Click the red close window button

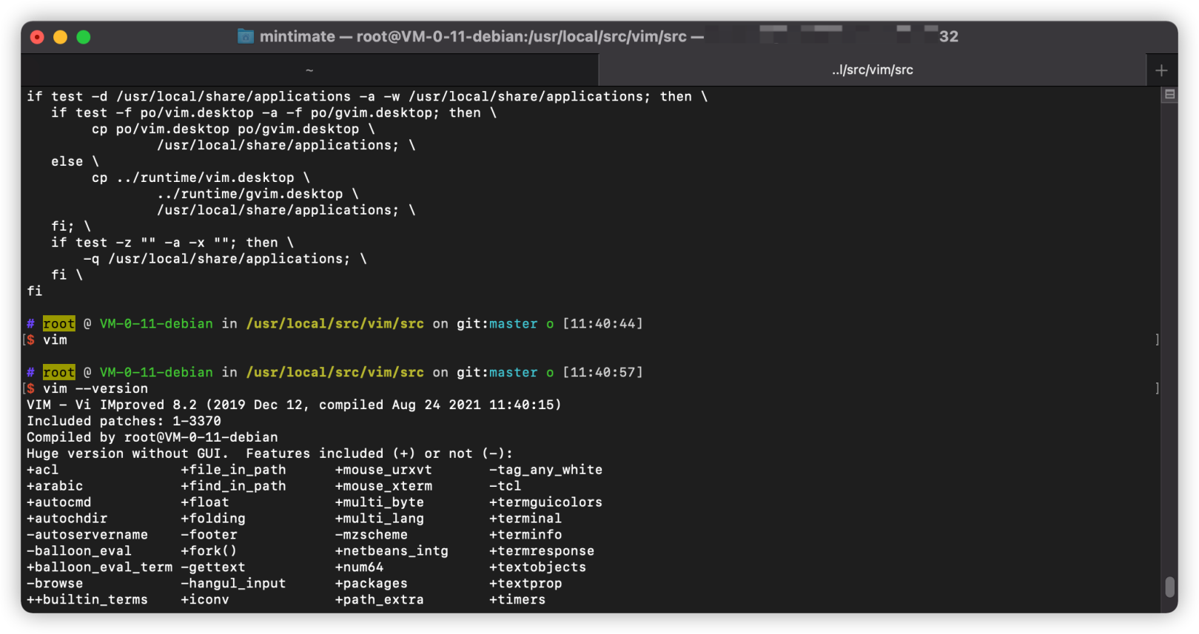click(37, 37)
